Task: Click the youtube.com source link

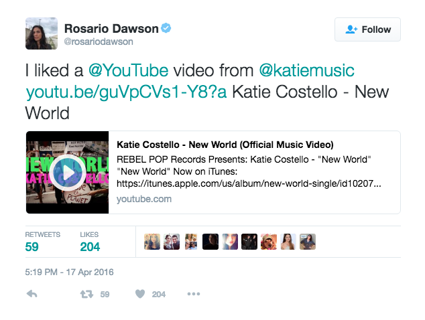Action: click(x=144, y=199)
